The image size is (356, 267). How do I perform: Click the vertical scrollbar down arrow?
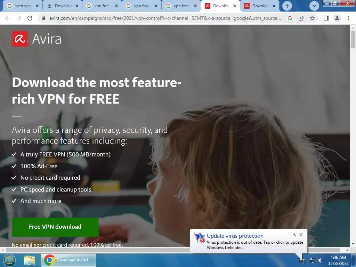point(353,244)
